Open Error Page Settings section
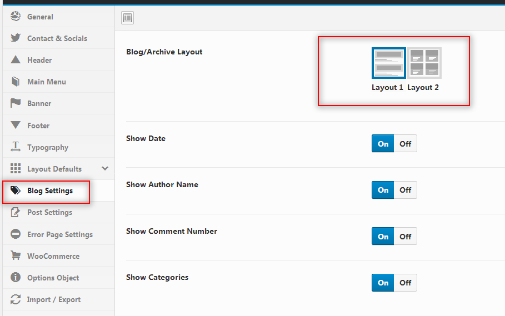The height and width of the screenshot is (316, 505). click(x=59, y=234)
